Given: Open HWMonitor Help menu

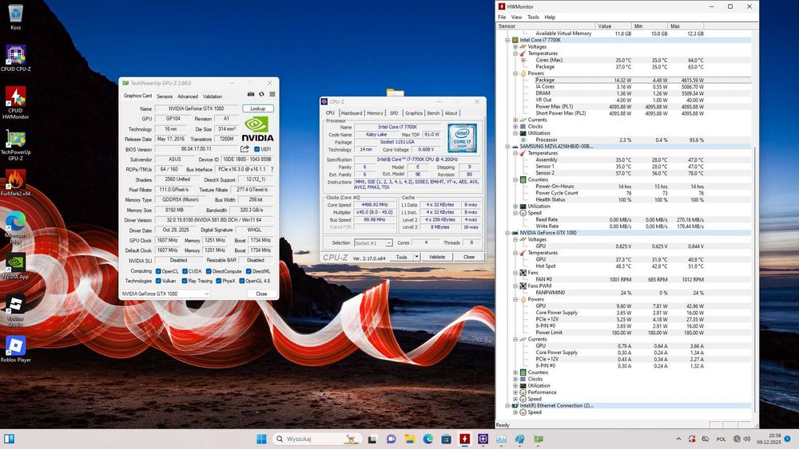Looking at the screenshot, I should 550,17.
